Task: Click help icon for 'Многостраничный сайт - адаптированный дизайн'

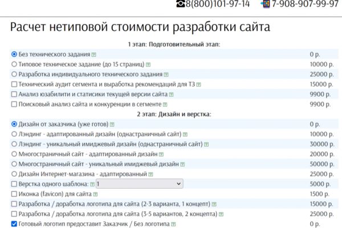Action: [x=161, y=154]
